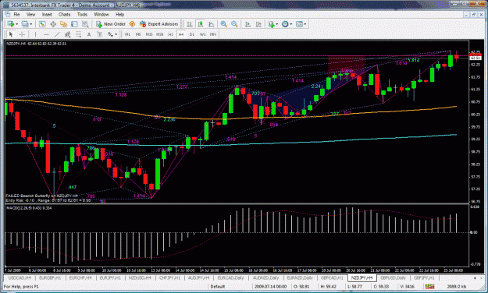This screenshot has height=293, width=488.
Task: Open the Indicators list icon
Action: pos(271,24)
